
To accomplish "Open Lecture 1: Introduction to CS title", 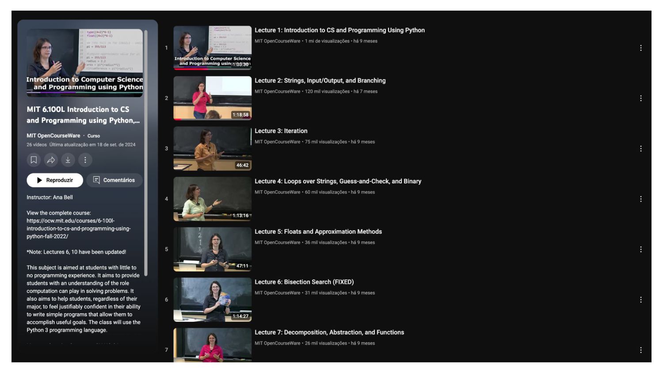I will (x=339, y=30).
